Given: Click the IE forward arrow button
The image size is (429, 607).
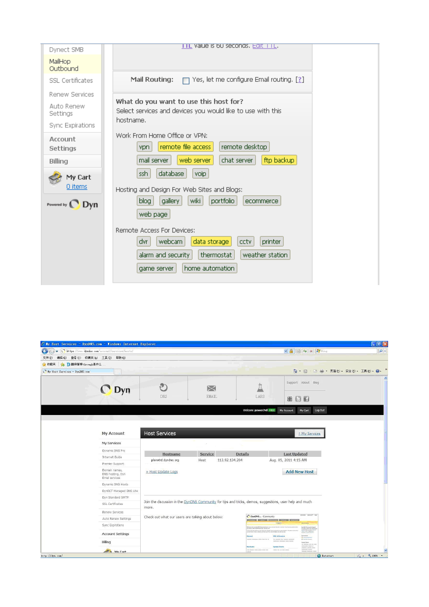Looking at the screenshot, I should coord(52,351).
